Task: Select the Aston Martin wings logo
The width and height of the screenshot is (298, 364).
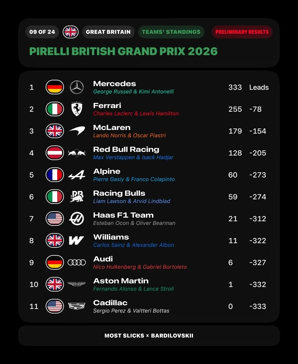Action: click(77, 284)
